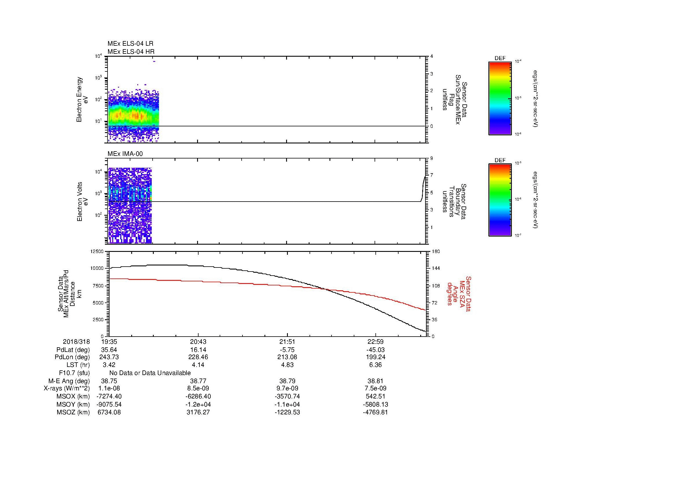676x478 pixels.
Task: Select the top DEF color bar
Action: pos(500,98)
